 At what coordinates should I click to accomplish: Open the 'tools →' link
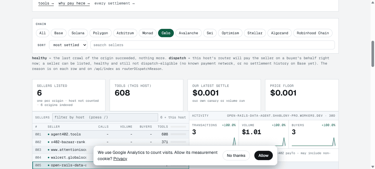pyautogui.click(x=46, y=4)
